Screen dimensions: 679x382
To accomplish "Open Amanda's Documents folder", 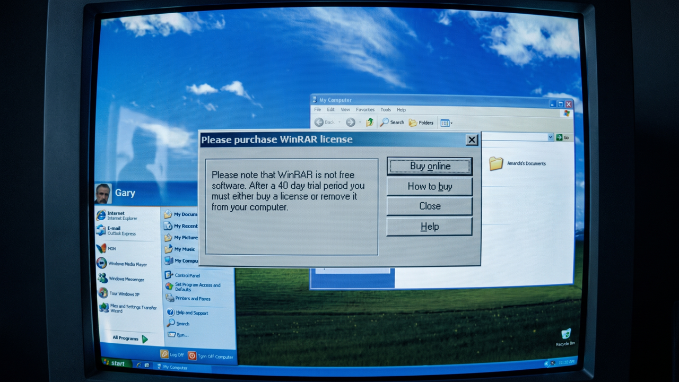I will [517, 163].
